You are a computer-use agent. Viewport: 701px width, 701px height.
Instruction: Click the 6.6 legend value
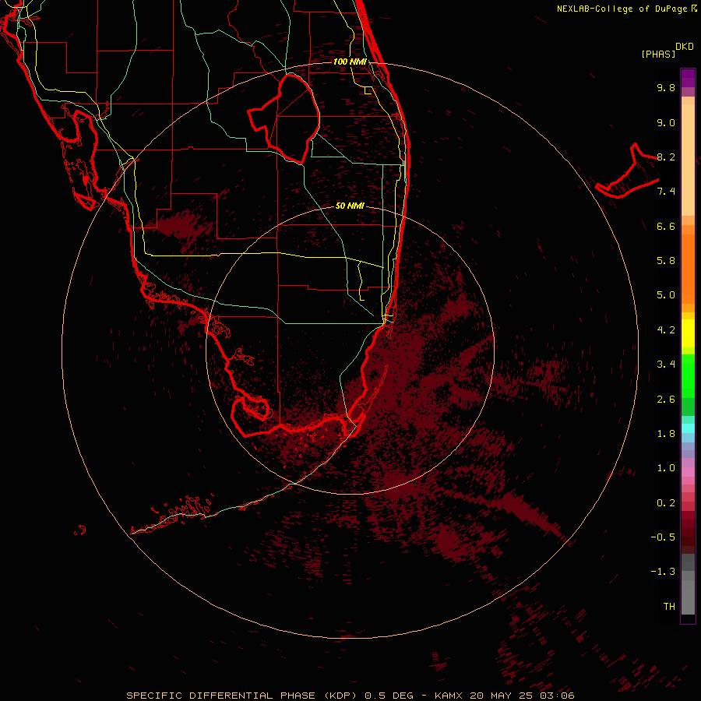pos(666,226)
